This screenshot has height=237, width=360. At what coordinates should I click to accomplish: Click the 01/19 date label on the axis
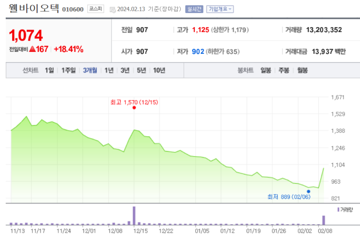253,231
